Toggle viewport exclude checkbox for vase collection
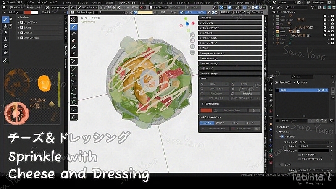 325,16
